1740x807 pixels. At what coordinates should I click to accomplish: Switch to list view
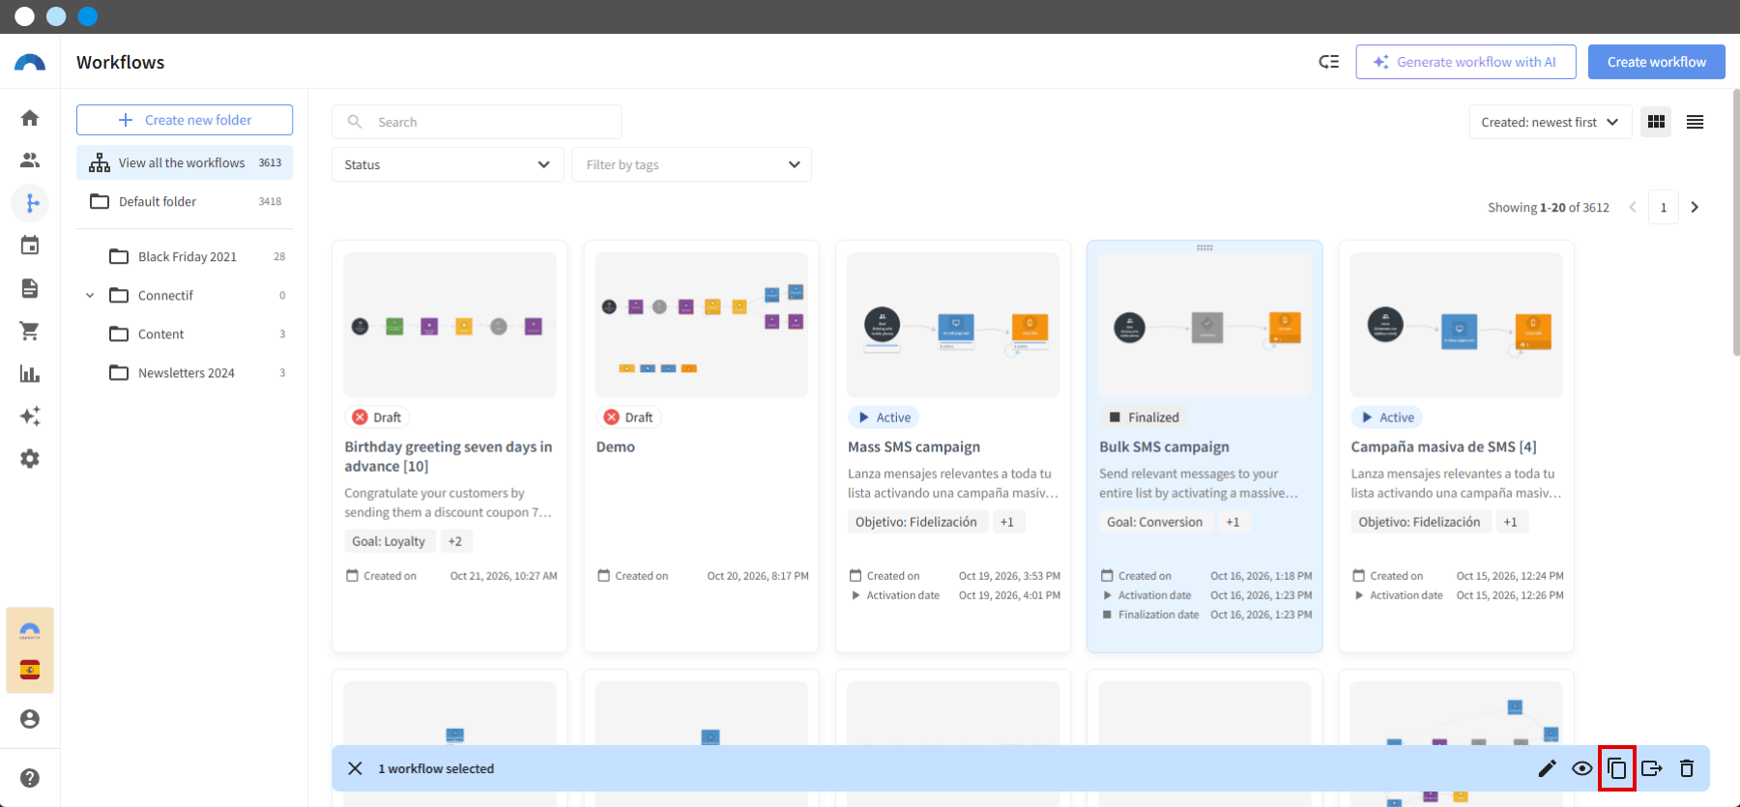[1695, 122]
